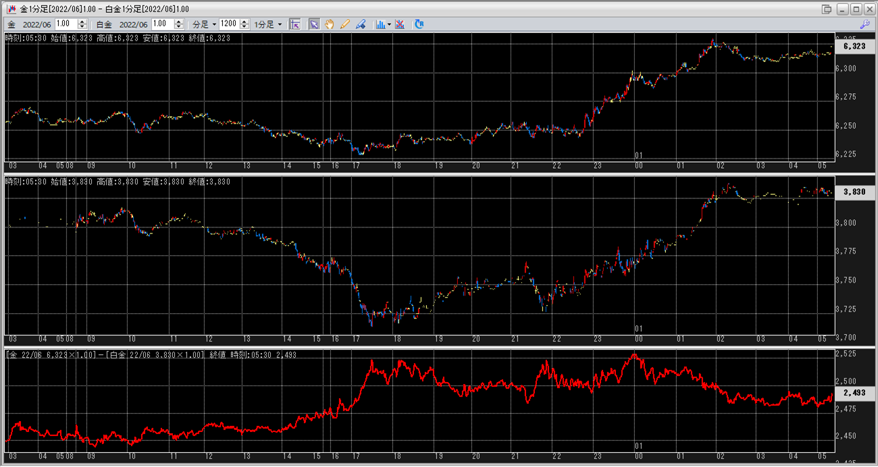
Task: Click the window duplicate icon in title bar
Action: pyautogui.click(x=827, y=9)
